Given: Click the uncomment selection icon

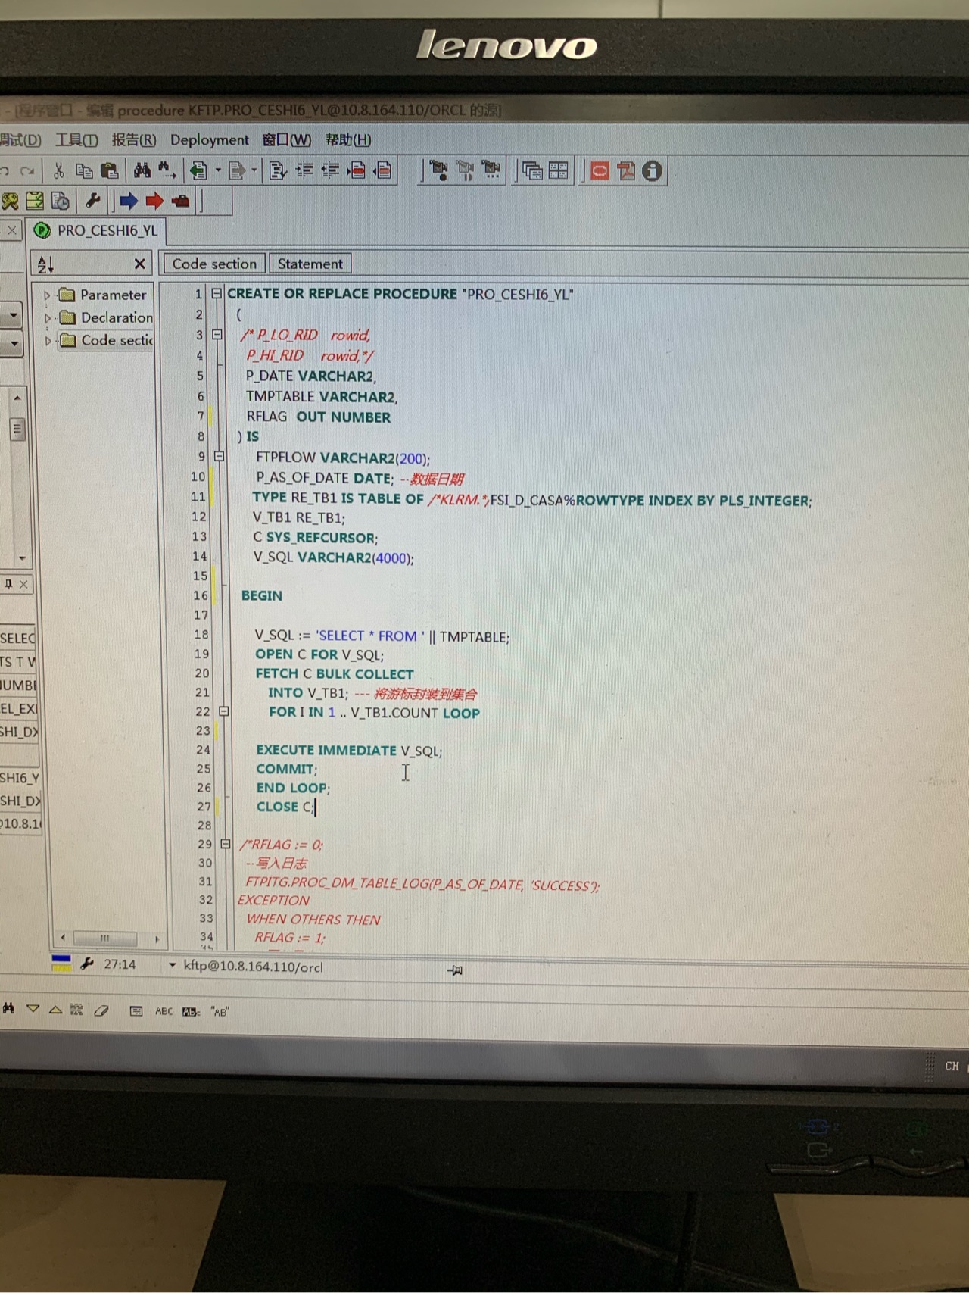Looking at the screenshot, I should (383, 171).
